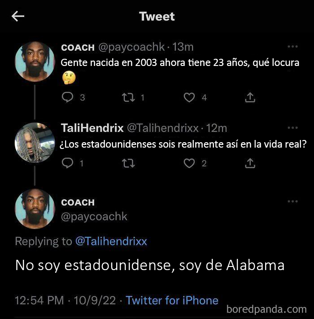The image size is (314, 319).
Task: Go back using the top-left arrow
Action: click(18, 17)
